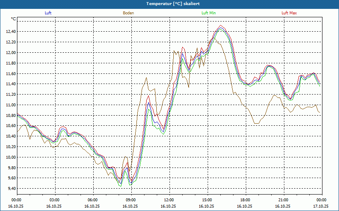339x211 pixels.
Task: Click the chart title Temperatur [°C] skaliert
Action: coord(169,3)
